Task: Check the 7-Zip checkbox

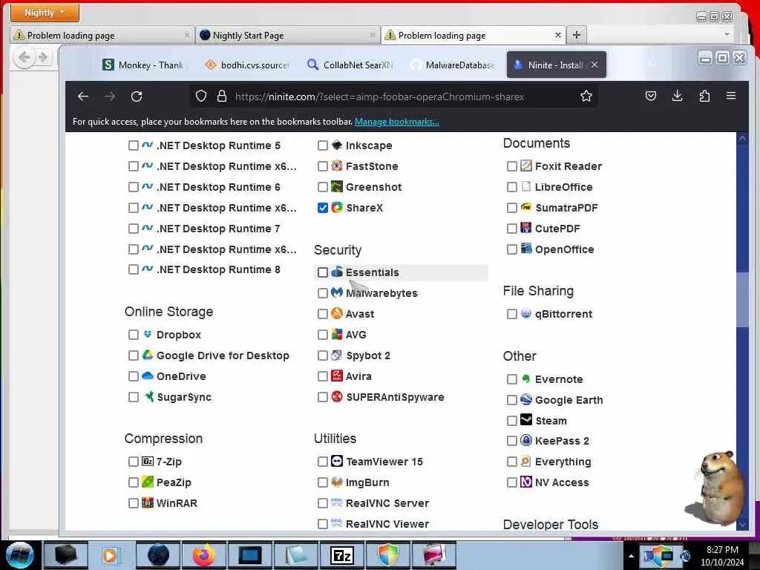Action: coord(134,462)
